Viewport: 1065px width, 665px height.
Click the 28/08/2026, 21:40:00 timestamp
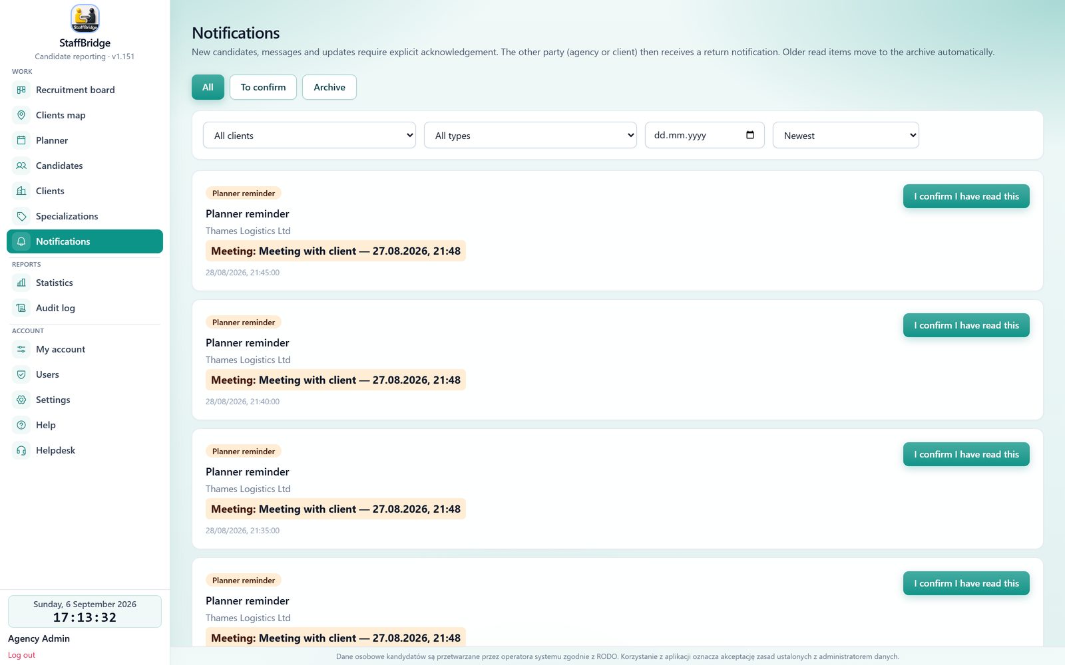pyautogui.click(x=242, y=402)
